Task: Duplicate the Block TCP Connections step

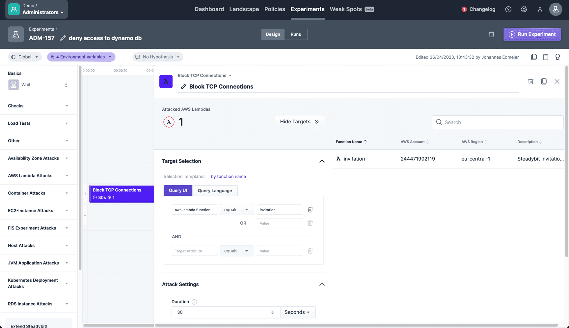Action: pos(544,81)
